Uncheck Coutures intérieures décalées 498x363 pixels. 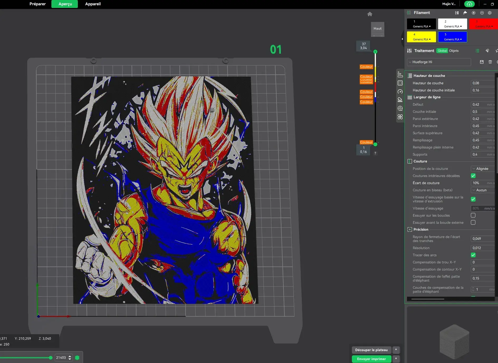pyautogui.click(x=473, y=176)
